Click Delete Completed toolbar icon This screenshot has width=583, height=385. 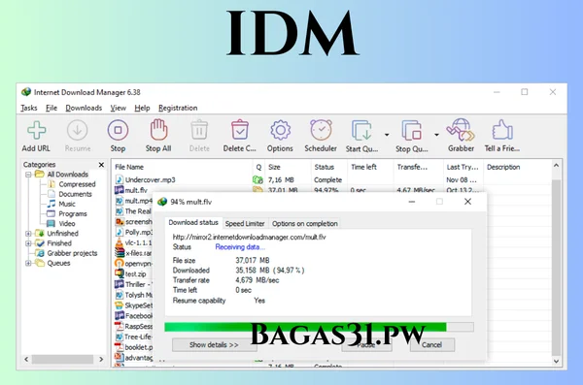240,130
